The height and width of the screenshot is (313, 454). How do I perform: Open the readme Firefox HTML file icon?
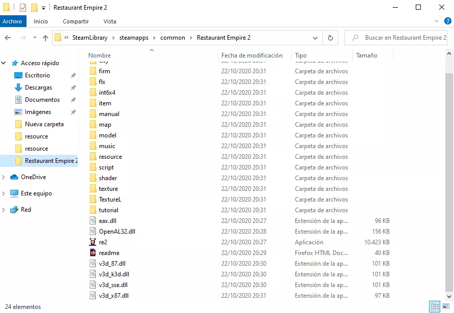point(93,252)
